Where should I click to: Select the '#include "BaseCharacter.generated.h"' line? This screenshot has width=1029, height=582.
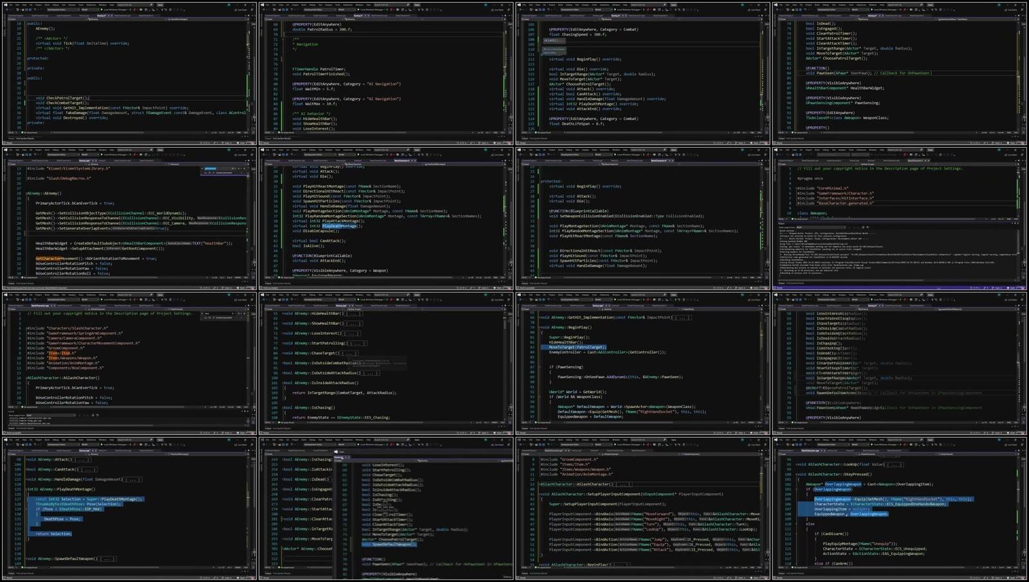835,203
